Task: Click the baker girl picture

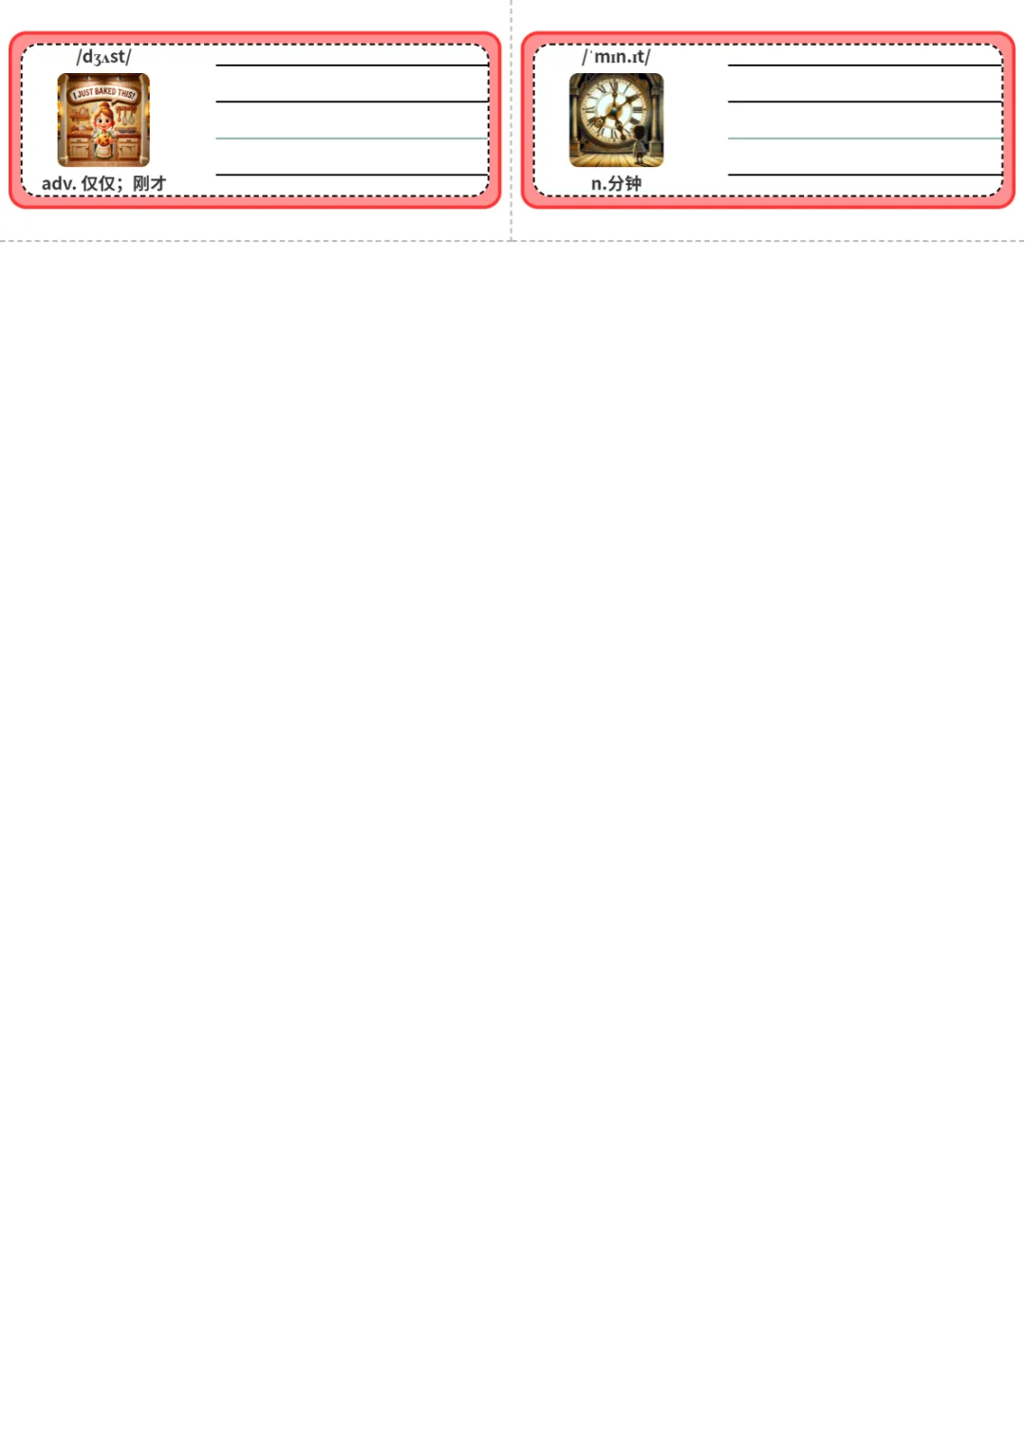Action: point(103,120)
